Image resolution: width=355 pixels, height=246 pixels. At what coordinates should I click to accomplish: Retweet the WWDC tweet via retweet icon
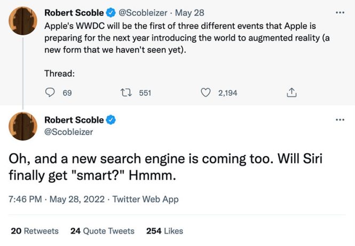click(x=126, y=93)
